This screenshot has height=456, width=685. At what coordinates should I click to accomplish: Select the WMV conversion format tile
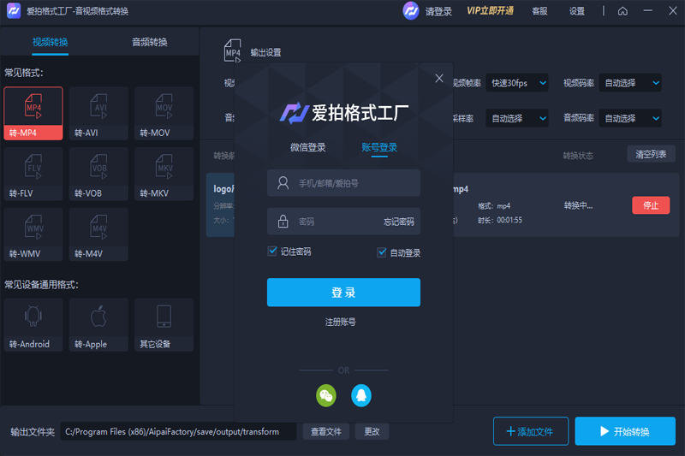click(x=33, y=234)
